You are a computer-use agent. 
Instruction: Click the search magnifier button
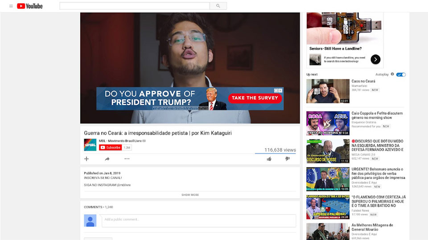click(x=218, y=6)
